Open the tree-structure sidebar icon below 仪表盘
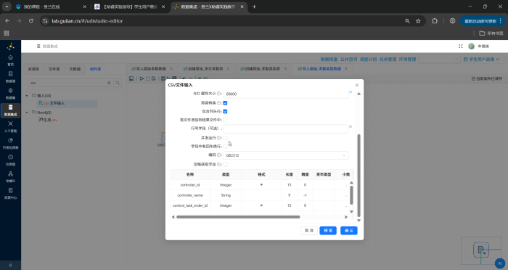This screenshot has height=270, width=508. pos(10,176)
